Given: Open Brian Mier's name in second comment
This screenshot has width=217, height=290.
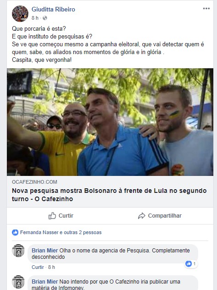Looking at the screenshot, I should coord(45,282).
